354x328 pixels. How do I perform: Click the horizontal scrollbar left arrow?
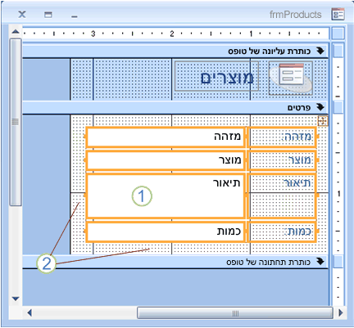(29, 312)
